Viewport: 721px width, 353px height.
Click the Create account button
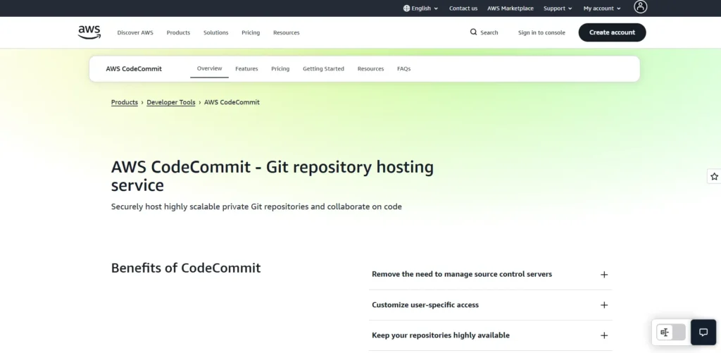pos(612,32)
